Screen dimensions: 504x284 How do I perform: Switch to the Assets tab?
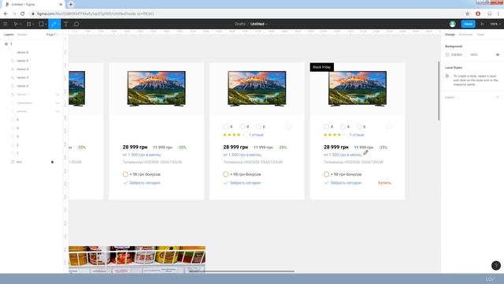click(22, 35)
